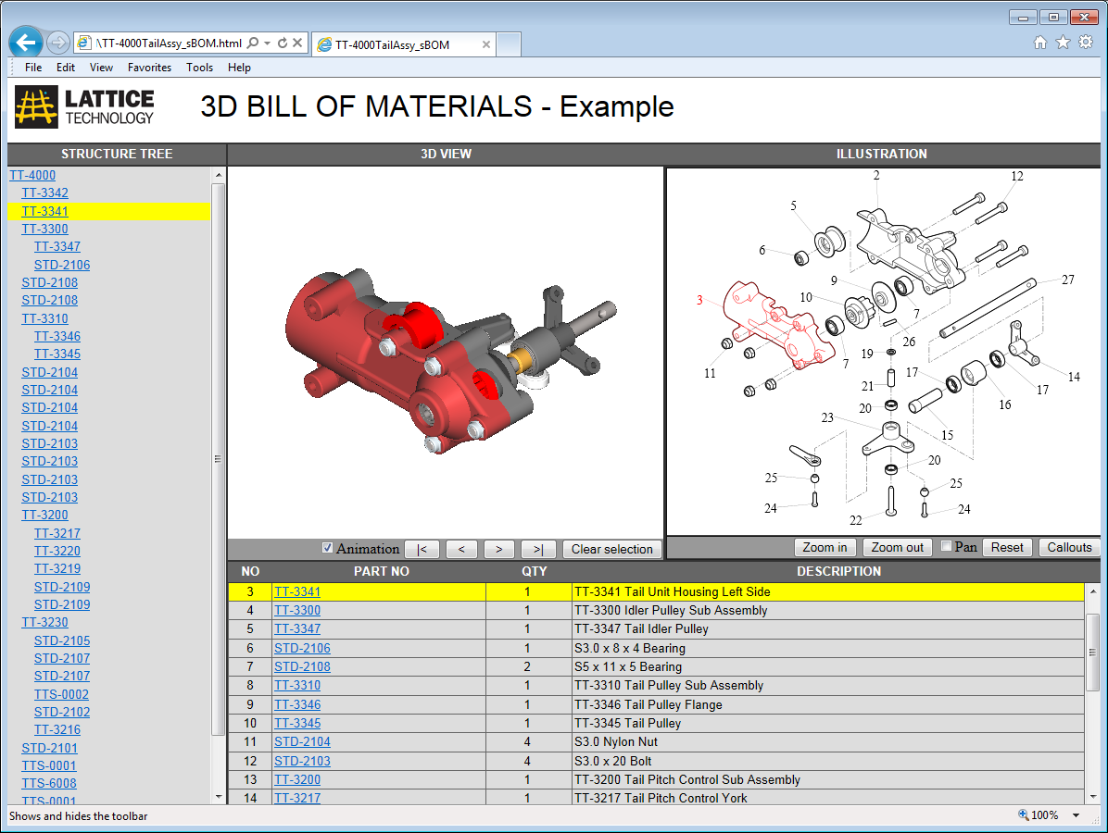This screenshot has height=833, width=1108.
Task: Select TT-4000 root in structure tree
Action: coord(32,175)
